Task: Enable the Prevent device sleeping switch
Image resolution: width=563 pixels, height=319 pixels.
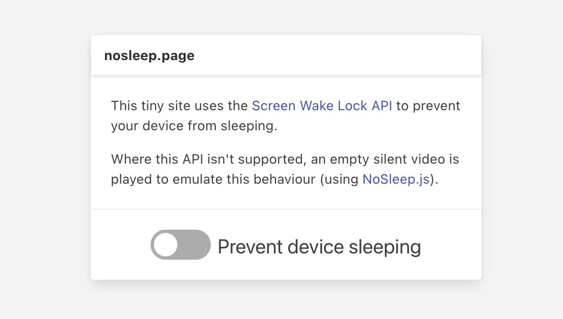Action: (180, 245)
